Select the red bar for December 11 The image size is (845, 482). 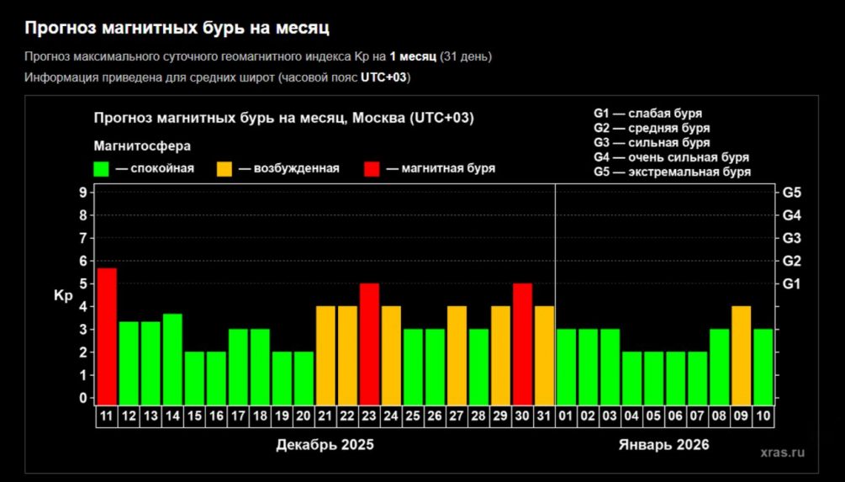[107, 336]
